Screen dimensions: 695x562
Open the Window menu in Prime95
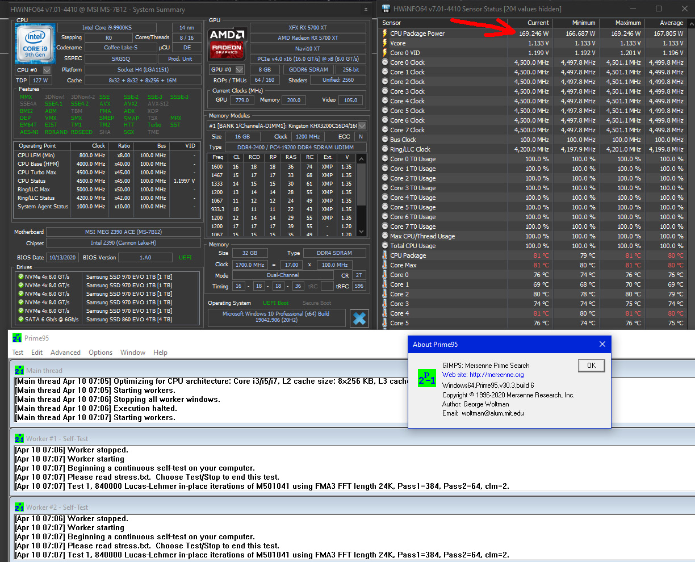pos(133,353)
